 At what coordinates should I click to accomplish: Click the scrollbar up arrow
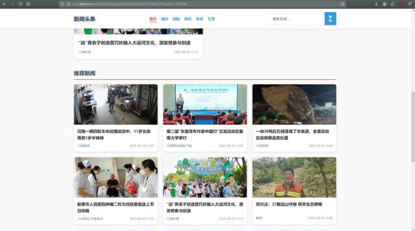[413, 11]
